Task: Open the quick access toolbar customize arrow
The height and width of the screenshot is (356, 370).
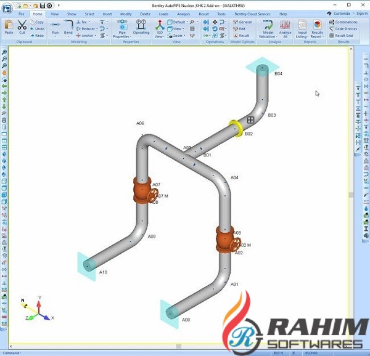Action: point(59,6)
